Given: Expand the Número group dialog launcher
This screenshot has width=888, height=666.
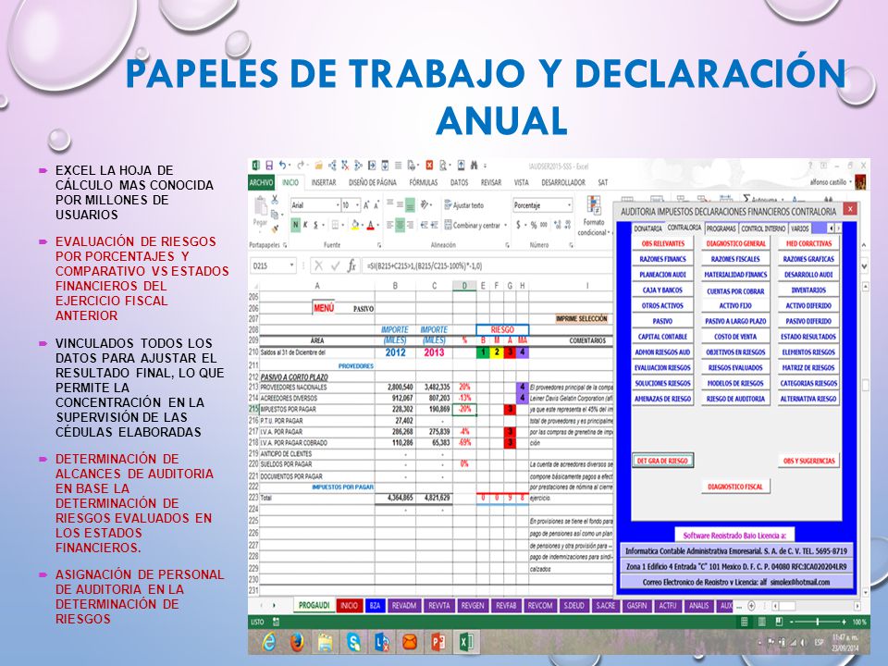Looking at the screenshot, I should pos(571,245).
